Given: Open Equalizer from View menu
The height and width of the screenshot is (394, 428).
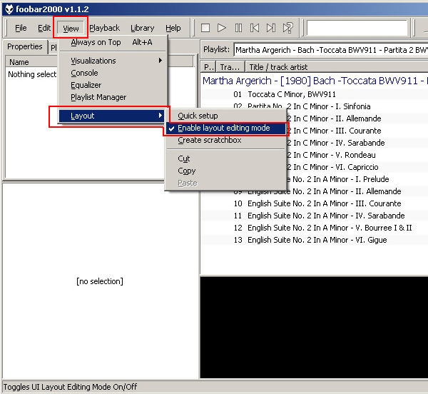Looking at the screenshot, I should pos(113,85).
